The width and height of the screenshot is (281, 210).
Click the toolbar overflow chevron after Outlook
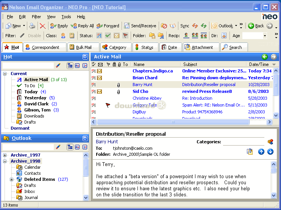241,26
